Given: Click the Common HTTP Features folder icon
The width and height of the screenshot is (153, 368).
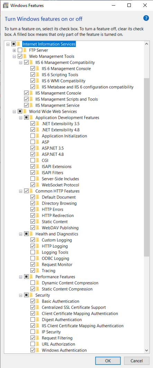Looking at the screenshot, I should coord(31,191).
